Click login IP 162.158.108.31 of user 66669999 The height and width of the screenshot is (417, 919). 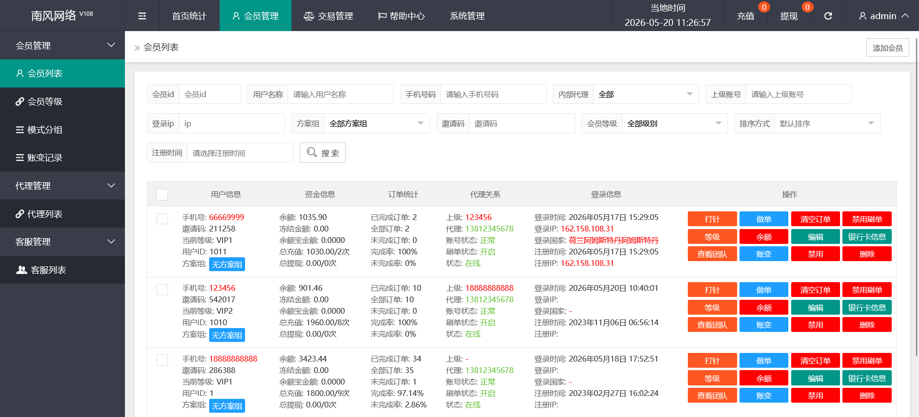[x=587, y=229]
